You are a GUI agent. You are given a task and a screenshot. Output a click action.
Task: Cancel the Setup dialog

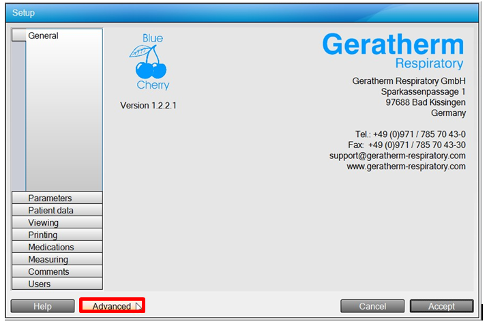pos(372,306)
